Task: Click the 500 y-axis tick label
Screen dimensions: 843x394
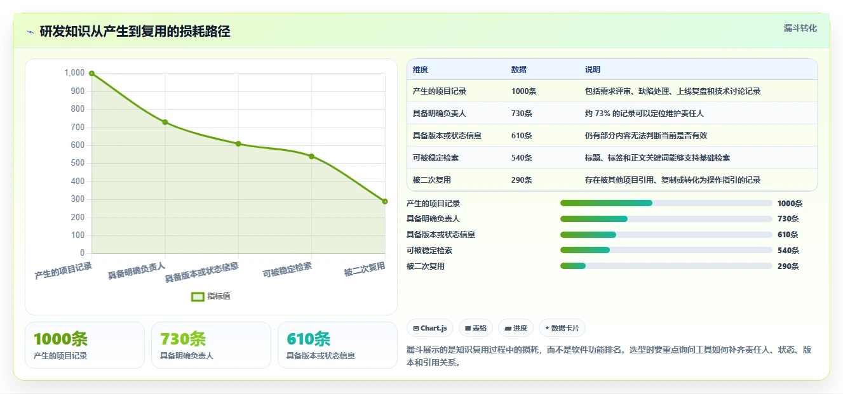Action: tap(77, 163)
